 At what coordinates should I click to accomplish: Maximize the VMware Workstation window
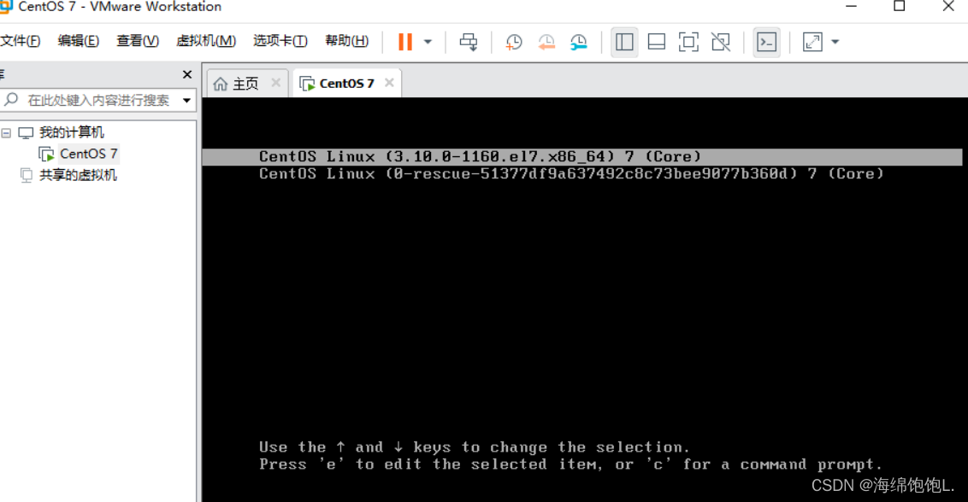tap(900, 6)
